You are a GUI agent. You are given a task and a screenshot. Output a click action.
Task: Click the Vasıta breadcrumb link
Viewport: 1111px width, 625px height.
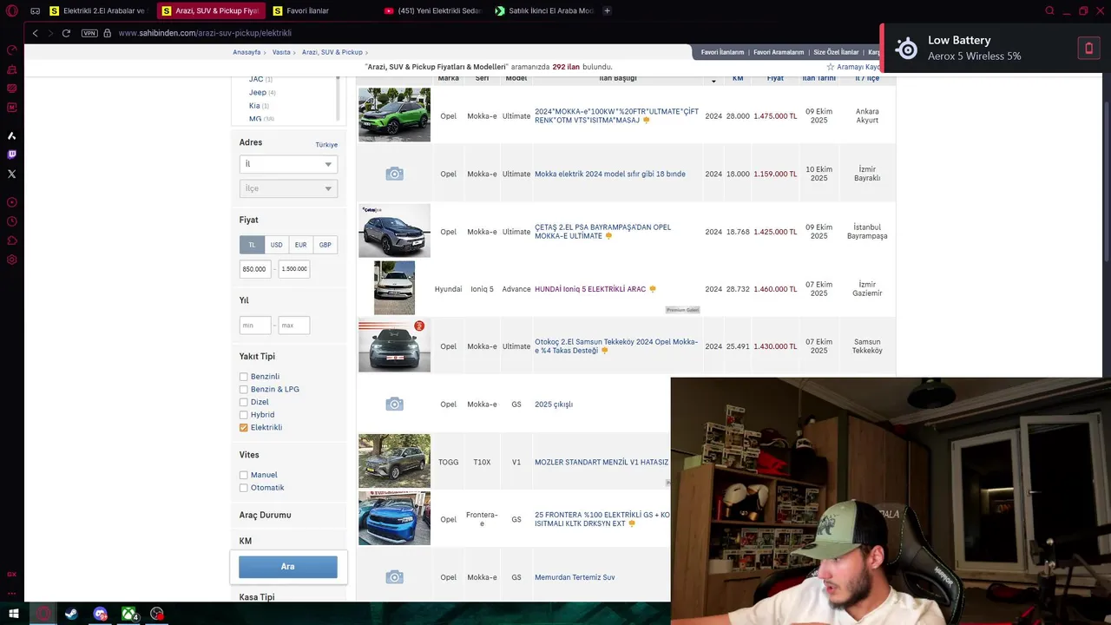[281, 52]
